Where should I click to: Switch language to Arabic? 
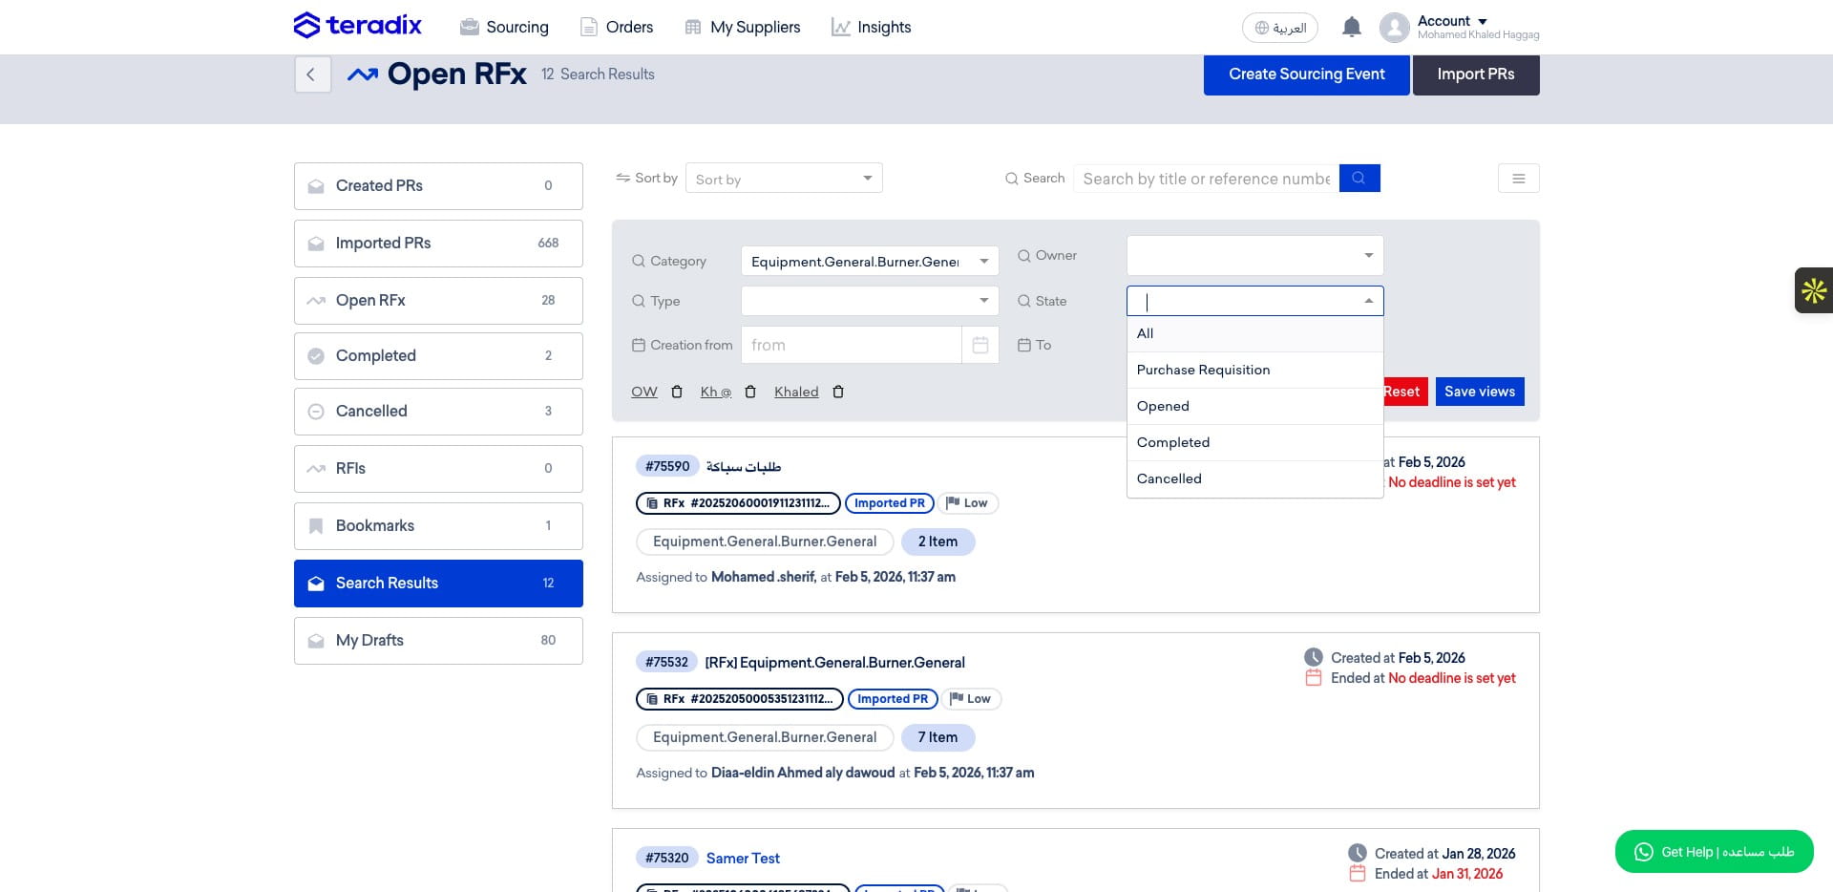click(1279, 28)
